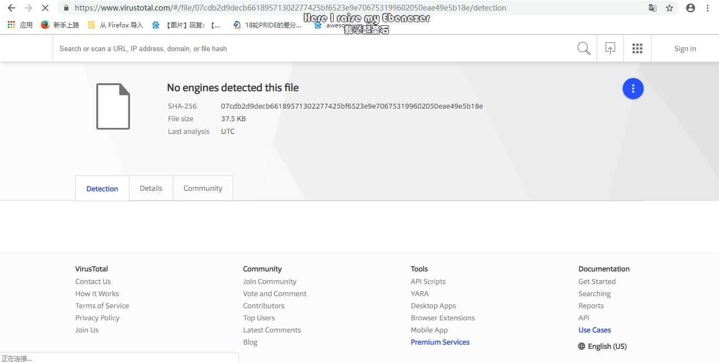Switch to the Community tab
This screenshot has height=363, width=719.
click(x=203, y=188)
